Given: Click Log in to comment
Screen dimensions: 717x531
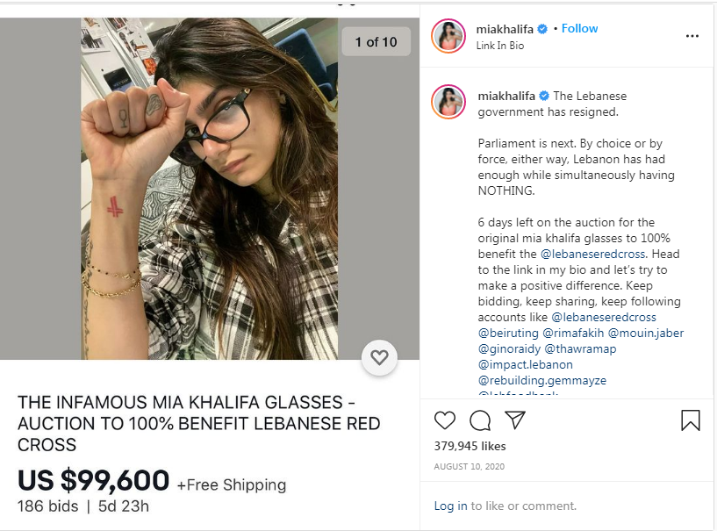Looking at the screenshot, I should pos(450,506).
